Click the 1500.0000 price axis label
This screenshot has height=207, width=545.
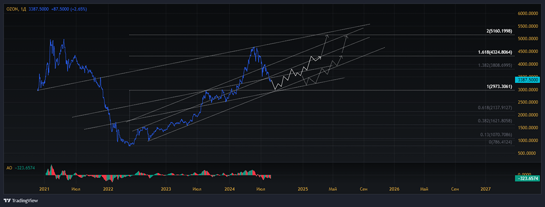point(528,128)
